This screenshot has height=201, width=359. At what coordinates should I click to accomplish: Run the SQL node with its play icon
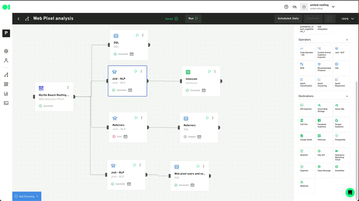tap(137, 35)
